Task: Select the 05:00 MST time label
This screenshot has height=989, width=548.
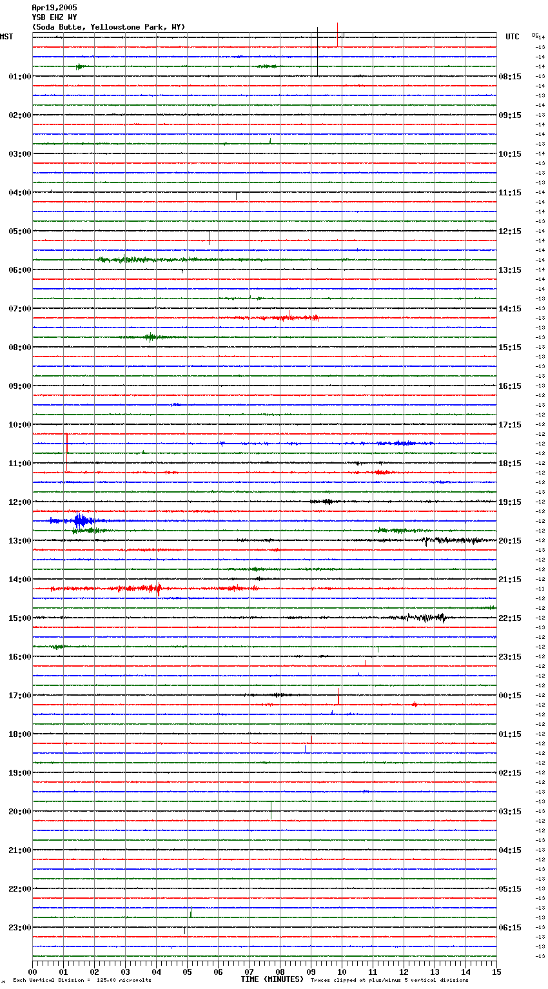Action: pos(20,231)
